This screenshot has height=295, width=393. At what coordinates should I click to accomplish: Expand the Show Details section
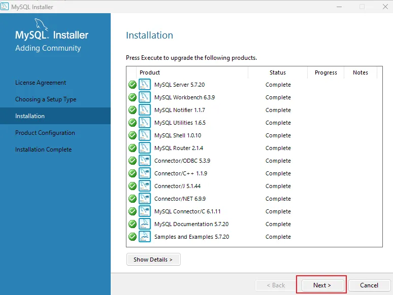tap(153, 260)
